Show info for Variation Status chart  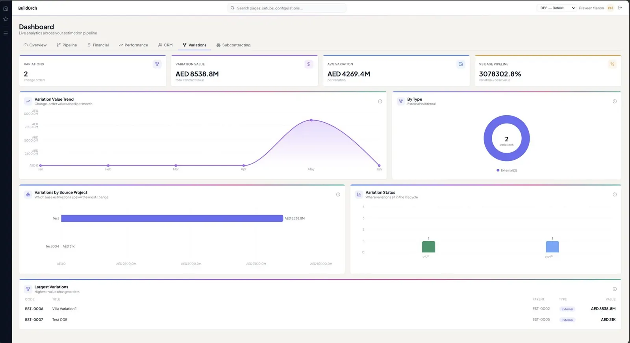(615, 195)
